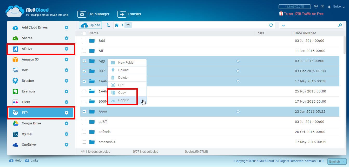Click the Evernote drive icon
The width and height of the screenshot is (349, 167).
tap(15, 91)
